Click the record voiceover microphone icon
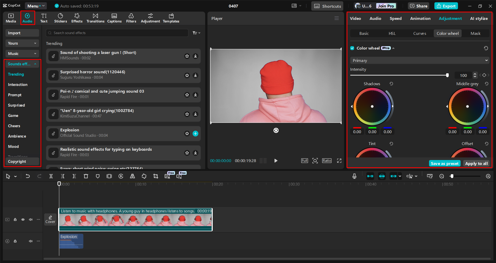 [354, 176]
